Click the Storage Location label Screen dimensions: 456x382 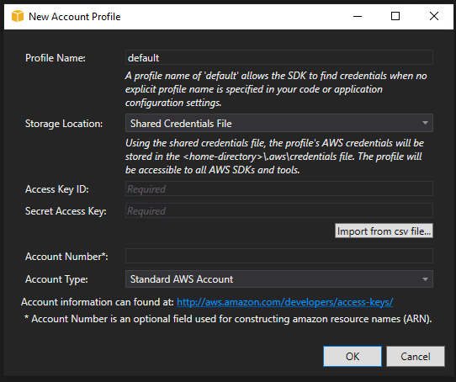coord(64,124)
